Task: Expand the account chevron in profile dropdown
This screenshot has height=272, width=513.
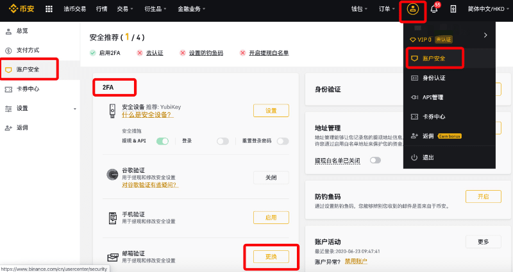Action: (x=485, y=35)
